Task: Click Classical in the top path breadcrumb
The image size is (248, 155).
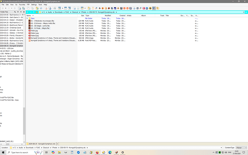Action: pyautogui.click(x=75, y=12)
